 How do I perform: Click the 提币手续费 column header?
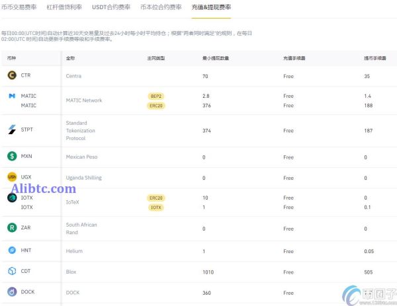coord(375,58)
